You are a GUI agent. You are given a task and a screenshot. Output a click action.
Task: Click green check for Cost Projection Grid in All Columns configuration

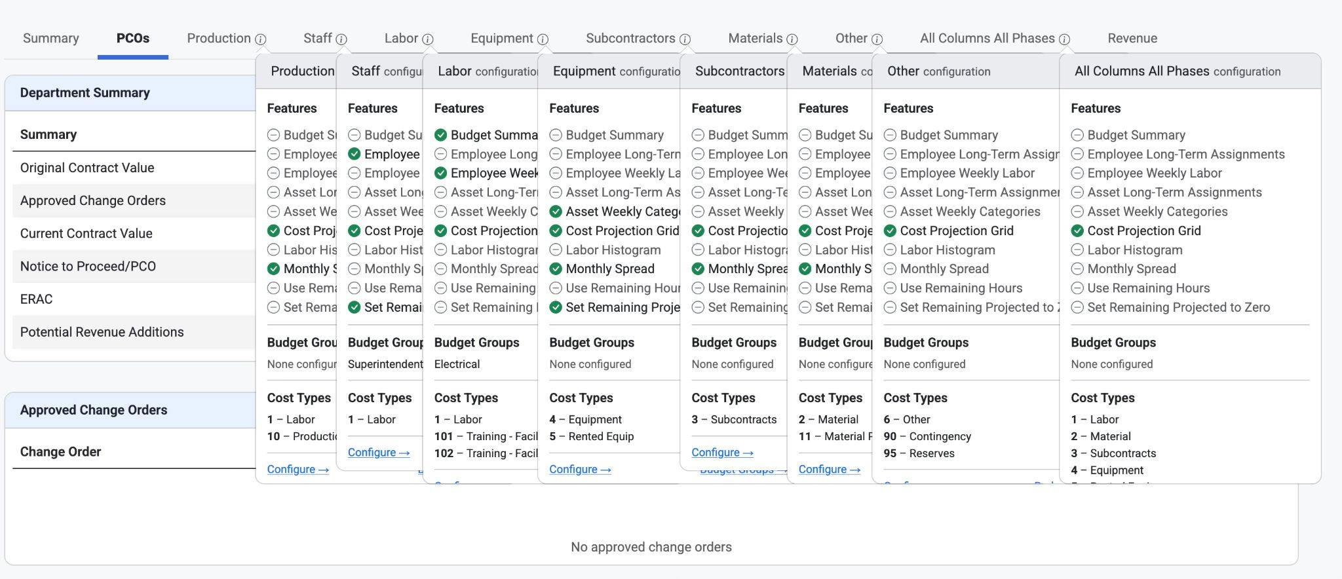1077,231
